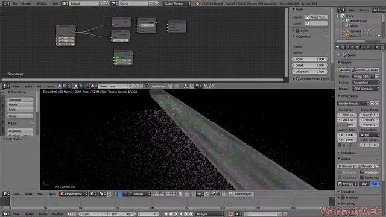This screenshot has height=217, width=386.
Task: Open node editor Add menu
Action: pos(40,86)
